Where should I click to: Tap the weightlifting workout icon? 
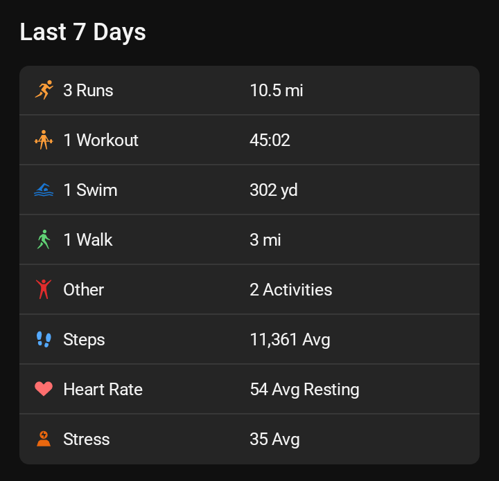click(44, 140)
